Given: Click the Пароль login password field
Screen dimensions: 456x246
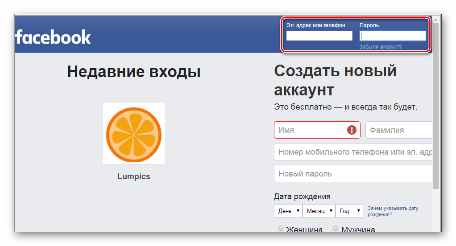Looking at the screenshot, I should click(x=393, y=36).
